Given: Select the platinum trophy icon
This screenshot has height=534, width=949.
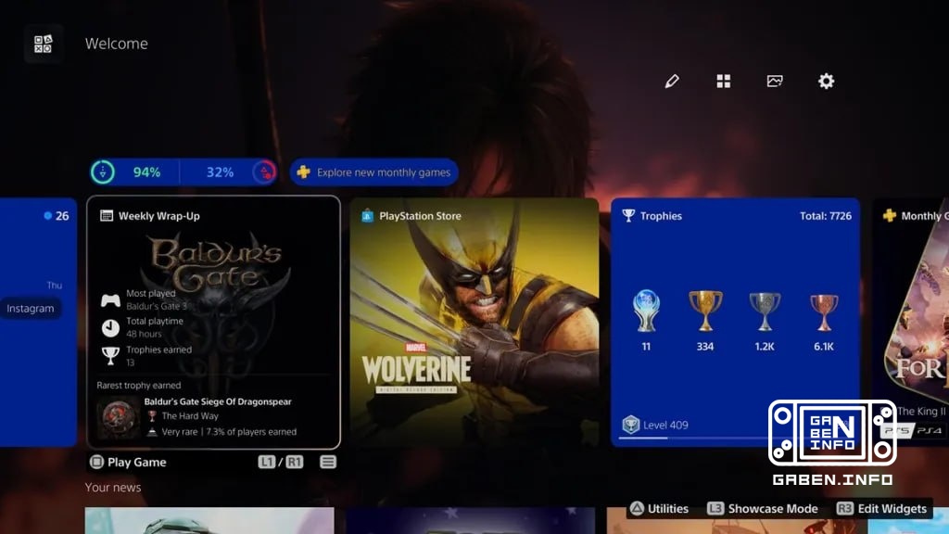Looking at the screenshot, I should point(646,311).
